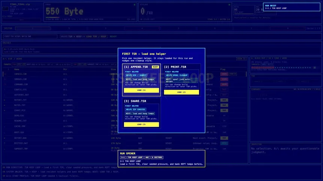Select the COMMAND.COM file row
The height and width of the screenshot is (181, 323).
tap(124, 85)
